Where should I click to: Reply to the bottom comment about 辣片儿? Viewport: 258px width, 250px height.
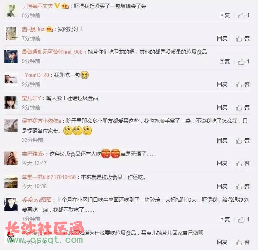tap(222, 242)
